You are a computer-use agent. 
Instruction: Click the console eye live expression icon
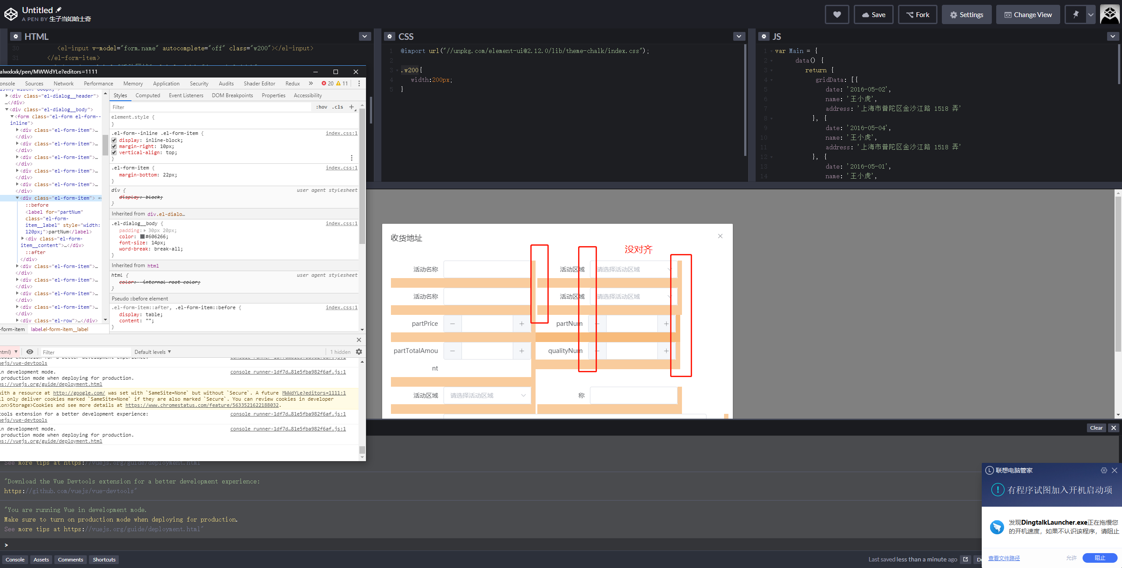coord(30,352)
